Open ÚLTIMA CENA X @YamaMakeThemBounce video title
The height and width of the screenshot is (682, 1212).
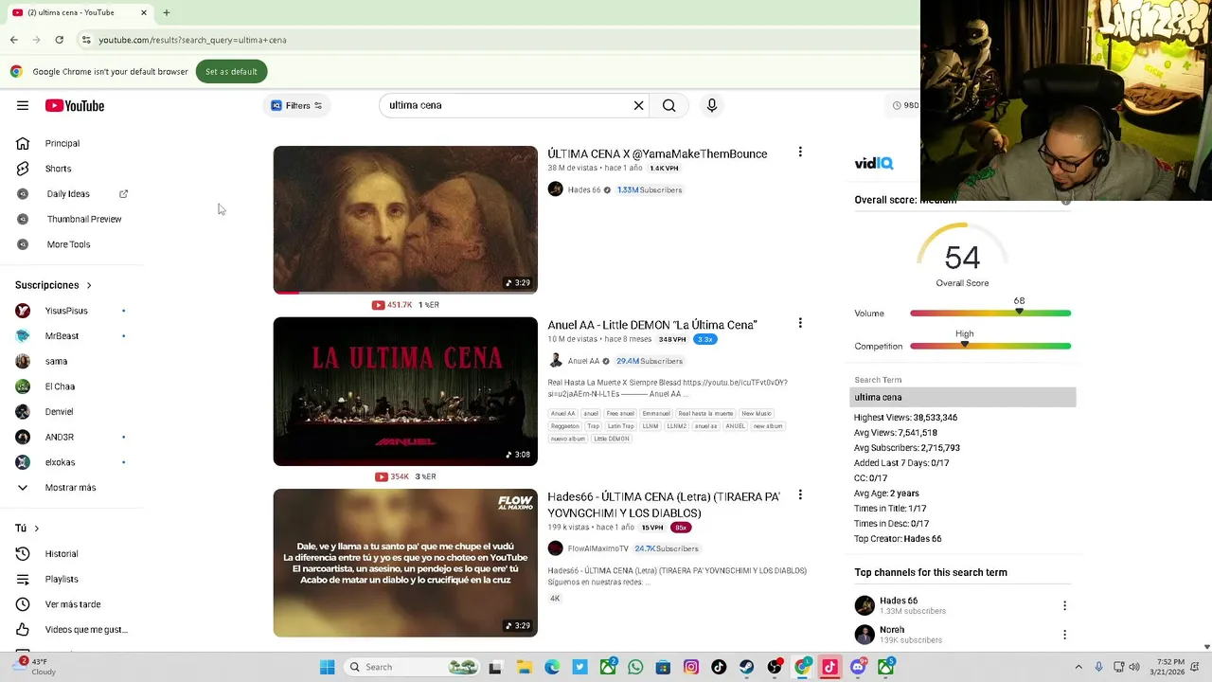tap(657, 153)
